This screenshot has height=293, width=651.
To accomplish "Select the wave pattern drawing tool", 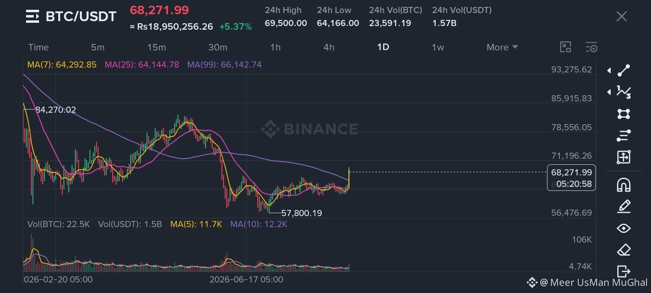I will point(624,92).
